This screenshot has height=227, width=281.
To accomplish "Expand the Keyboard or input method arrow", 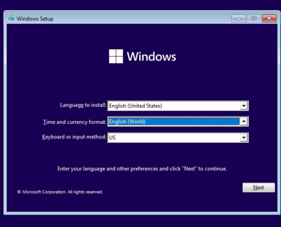I will [244, 137].
